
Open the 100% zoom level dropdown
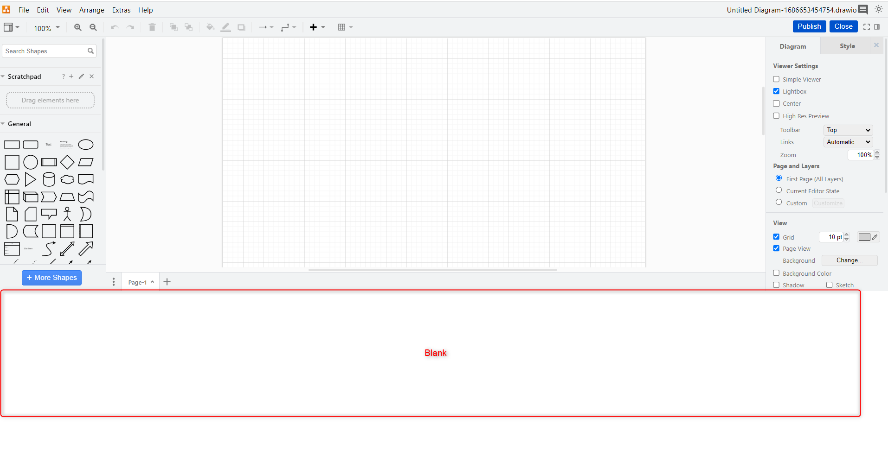tap(47, 28)
